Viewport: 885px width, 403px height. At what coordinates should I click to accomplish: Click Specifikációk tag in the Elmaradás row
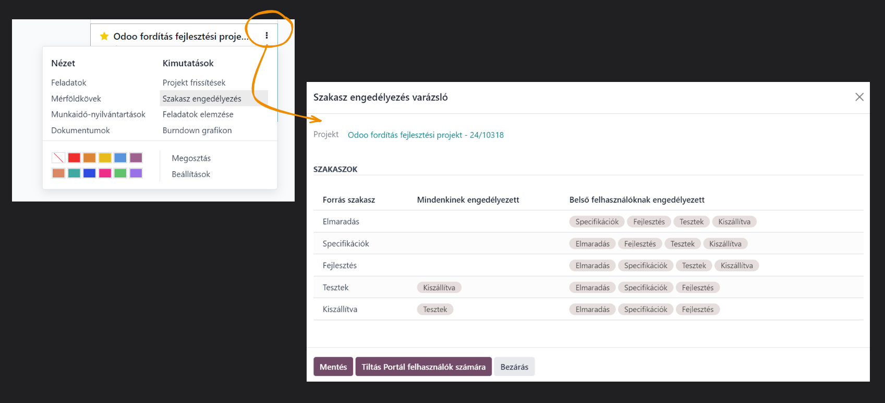point(597,222)
